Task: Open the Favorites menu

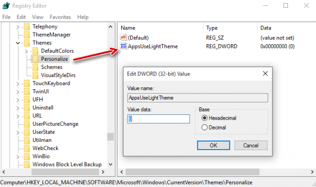Action: 60,17
